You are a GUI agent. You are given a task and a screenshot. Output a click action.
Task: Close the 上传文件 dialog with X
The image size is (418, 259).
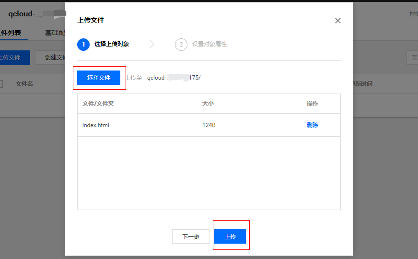tap(338, 21)
